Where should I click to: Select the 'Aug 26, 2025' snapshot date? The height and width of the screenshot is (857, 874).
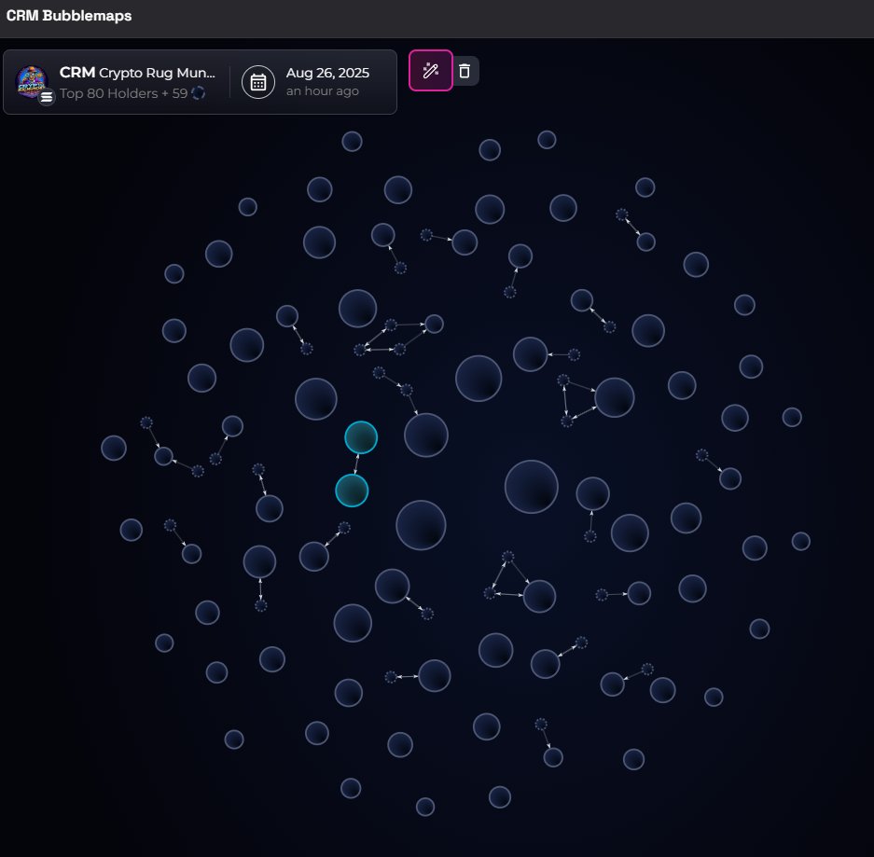tap(327, 73)
